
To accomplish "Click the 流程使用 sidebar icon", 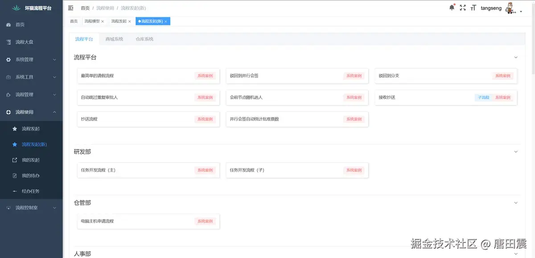I will tap(8, 112).
